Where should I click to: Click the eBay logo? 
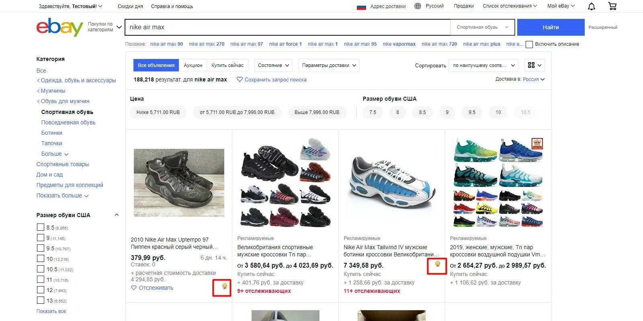(x=59, y=27)
